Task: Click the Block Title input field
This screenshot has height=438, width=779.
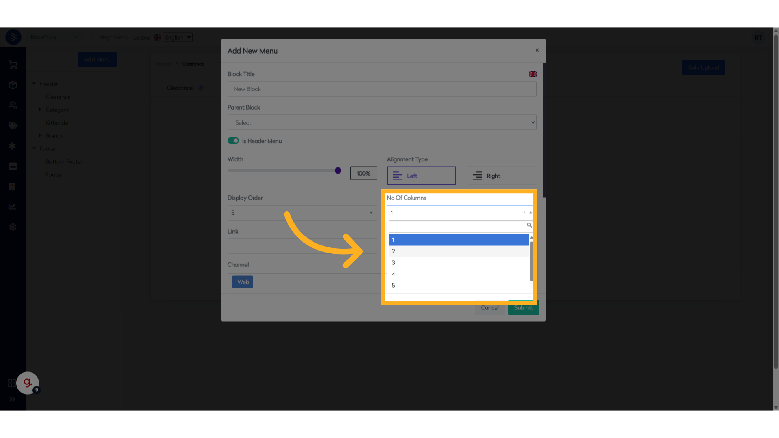Action: (382, 89)
